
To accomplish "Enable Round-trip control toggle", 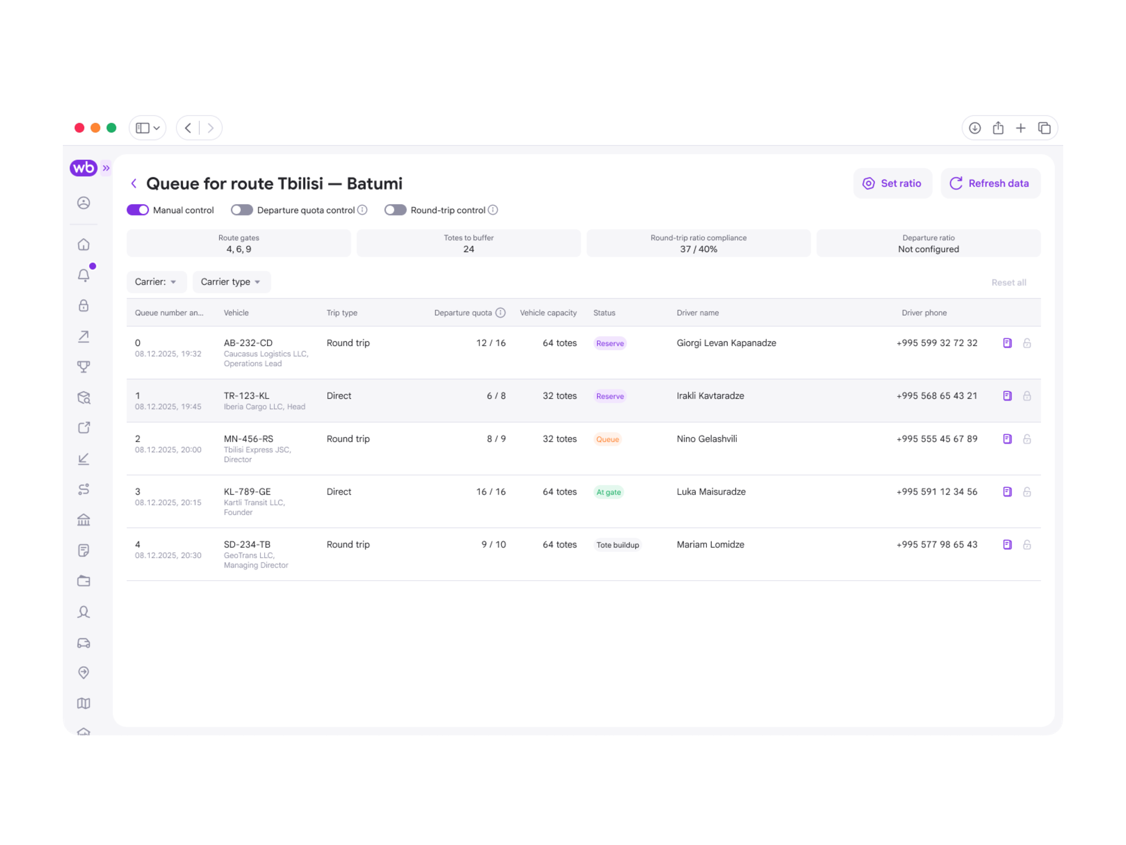I will 395,210.
